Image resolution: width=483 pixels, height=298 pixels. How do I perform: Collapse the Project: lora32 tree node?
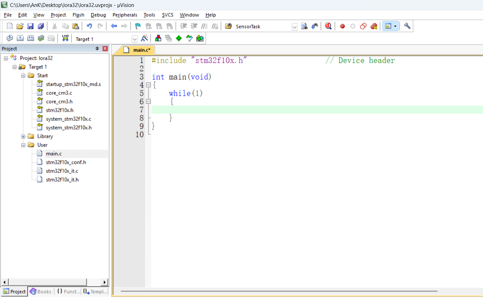(x=6, y=58)
